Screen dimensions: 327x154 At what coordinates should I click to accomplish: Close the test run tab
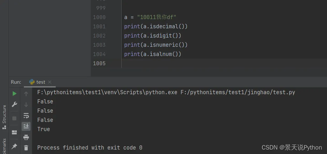click(50, 82)
